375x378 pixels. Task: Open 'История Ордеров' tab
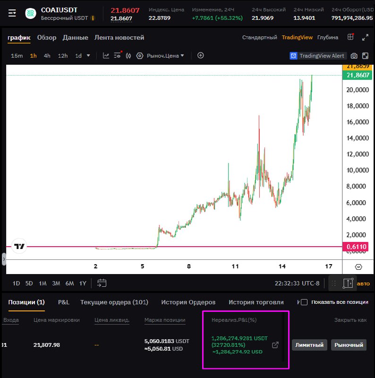[188, 302]
